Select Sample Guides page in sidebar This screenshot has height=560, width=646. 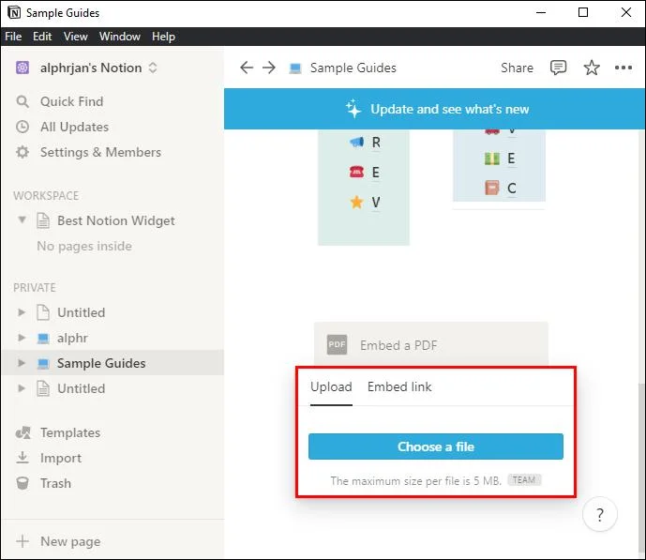(x=101, y=363)
